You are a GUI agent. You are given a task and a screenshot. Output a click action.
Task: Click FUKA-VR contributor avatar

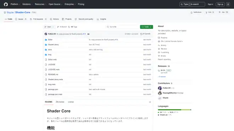pos(160,88)
